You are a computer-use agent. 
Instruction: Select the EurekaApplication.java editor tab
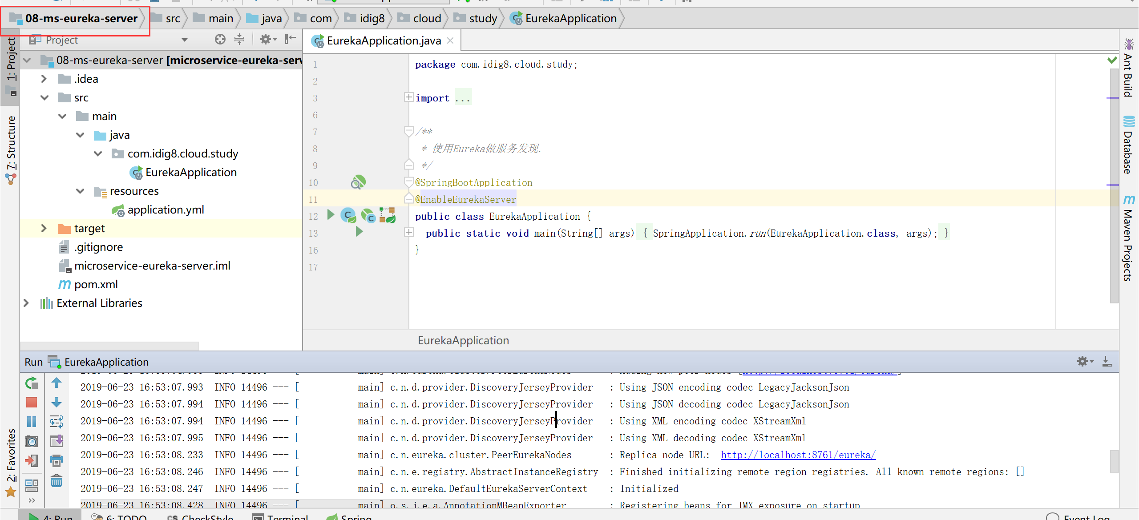(383, 41)
